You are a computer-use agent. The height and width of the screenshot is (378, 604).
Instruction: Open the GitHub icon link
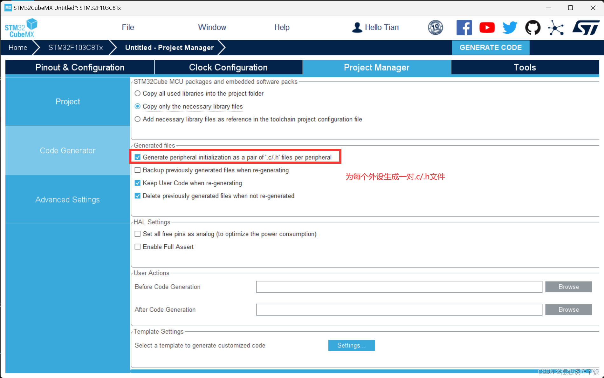tap(532, 27)
